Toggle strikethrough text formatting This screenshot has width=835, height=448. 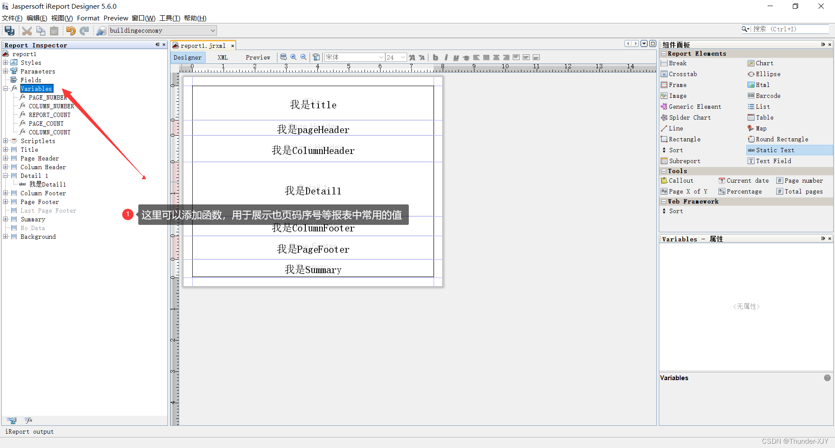click(x=466, y=57)
